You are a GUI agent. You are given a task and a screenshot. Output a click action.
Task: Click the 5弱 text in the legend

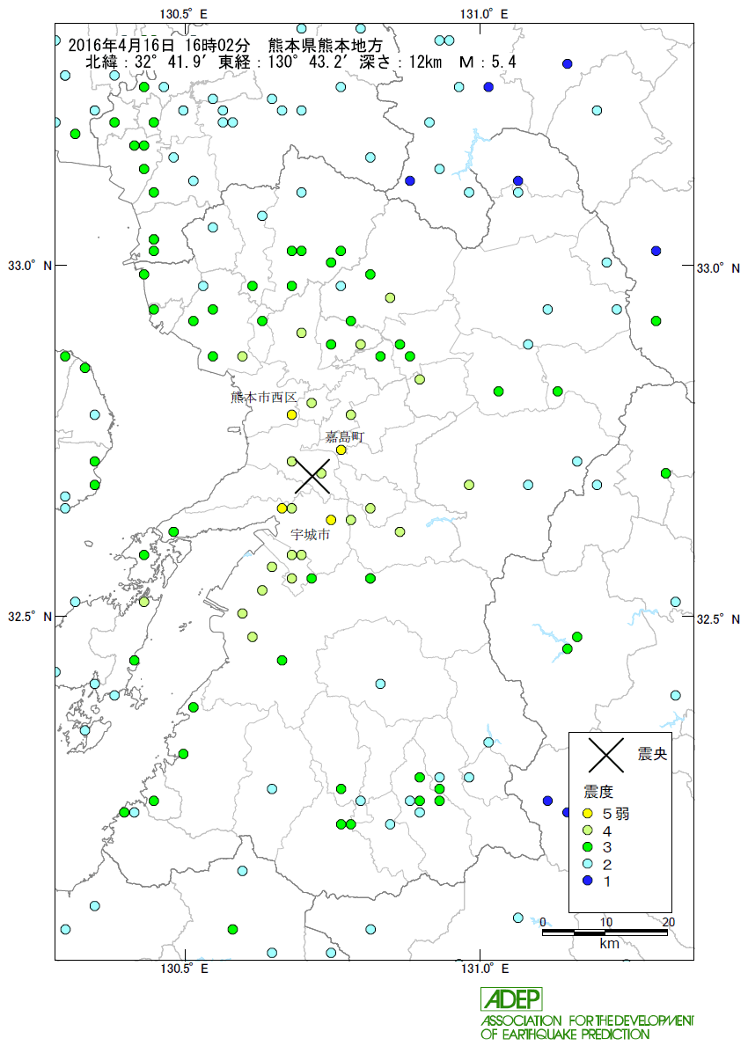click(x=615, y=814)
